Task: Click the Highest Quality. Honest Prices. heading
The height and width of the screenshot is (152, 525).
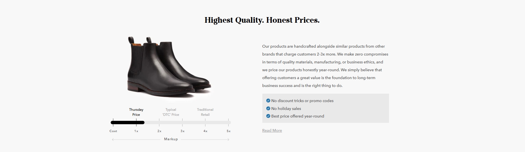Action: [262, 20]
